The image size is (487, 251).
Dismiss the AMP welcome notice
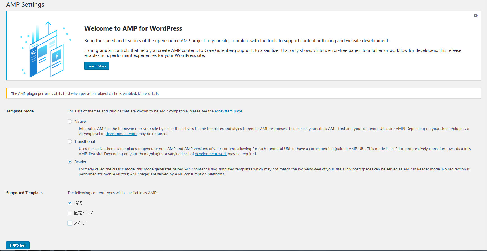[476, 16]
